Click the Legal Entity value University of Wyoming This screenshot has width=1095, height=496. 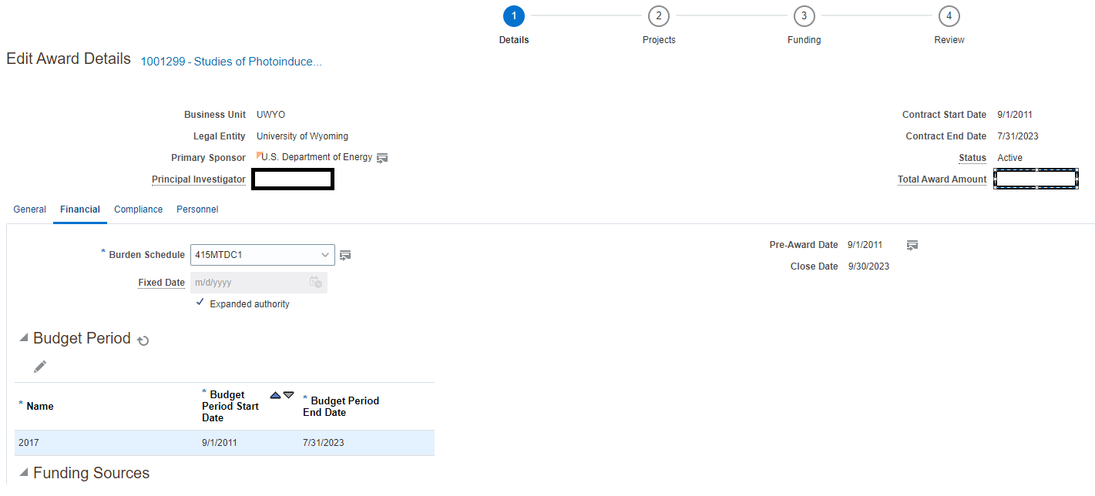(x=302, y=136)
